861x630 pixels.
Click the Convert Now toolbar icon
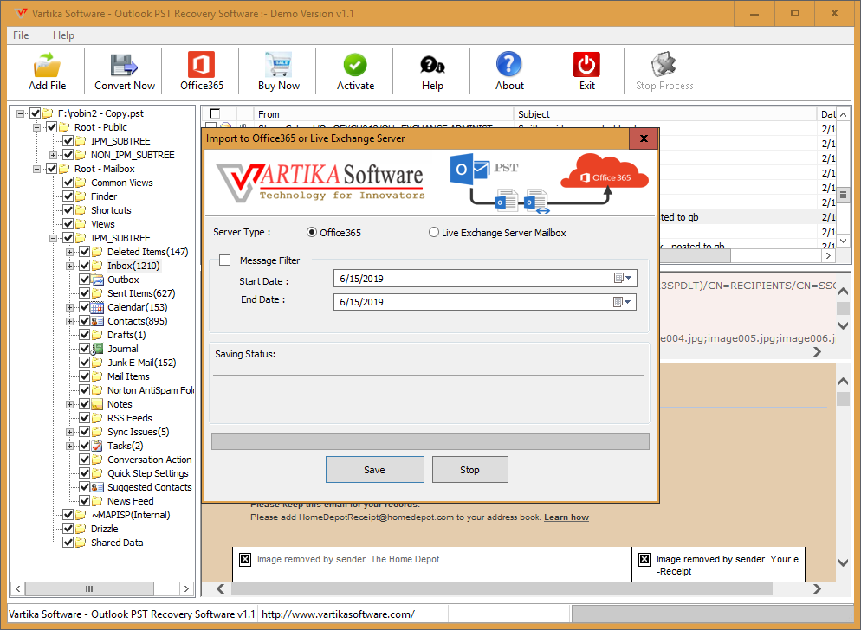[x=124, y=65]
